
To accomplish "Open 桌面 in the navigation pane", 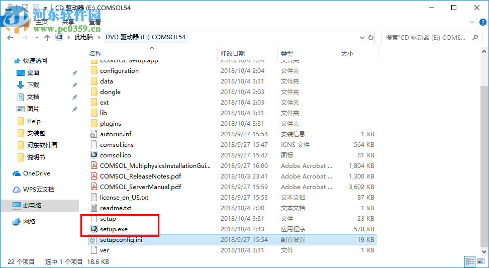I will point(33,73).
